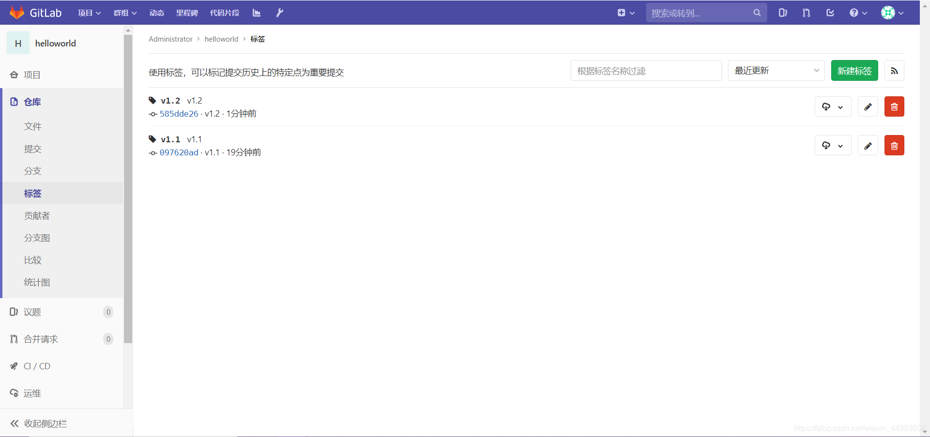Open the plus create-new dropdown
This screenshot has height=437, width=930.
(625, 13)
